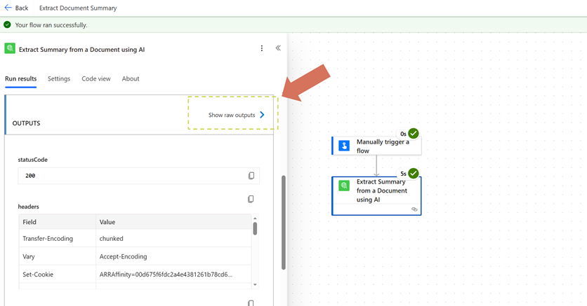Click the link icon on the AI action card
The height and width of the screenshot is (306, 587).
(414, 209)
